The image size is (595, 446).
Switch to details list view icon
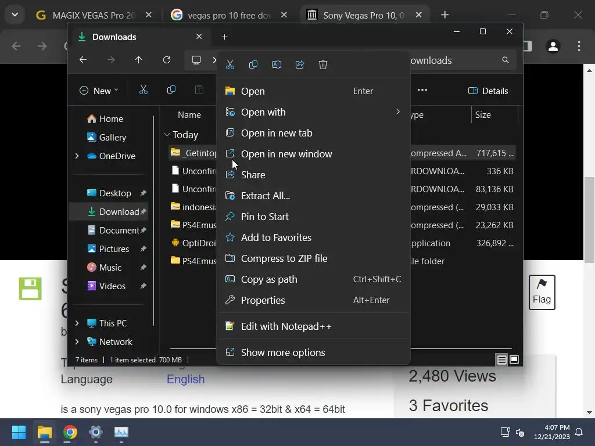point(501,359)
